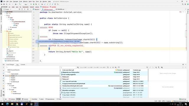
Task: Click the commit log search field
Action: pyautogui.click(x=68, y=67)
